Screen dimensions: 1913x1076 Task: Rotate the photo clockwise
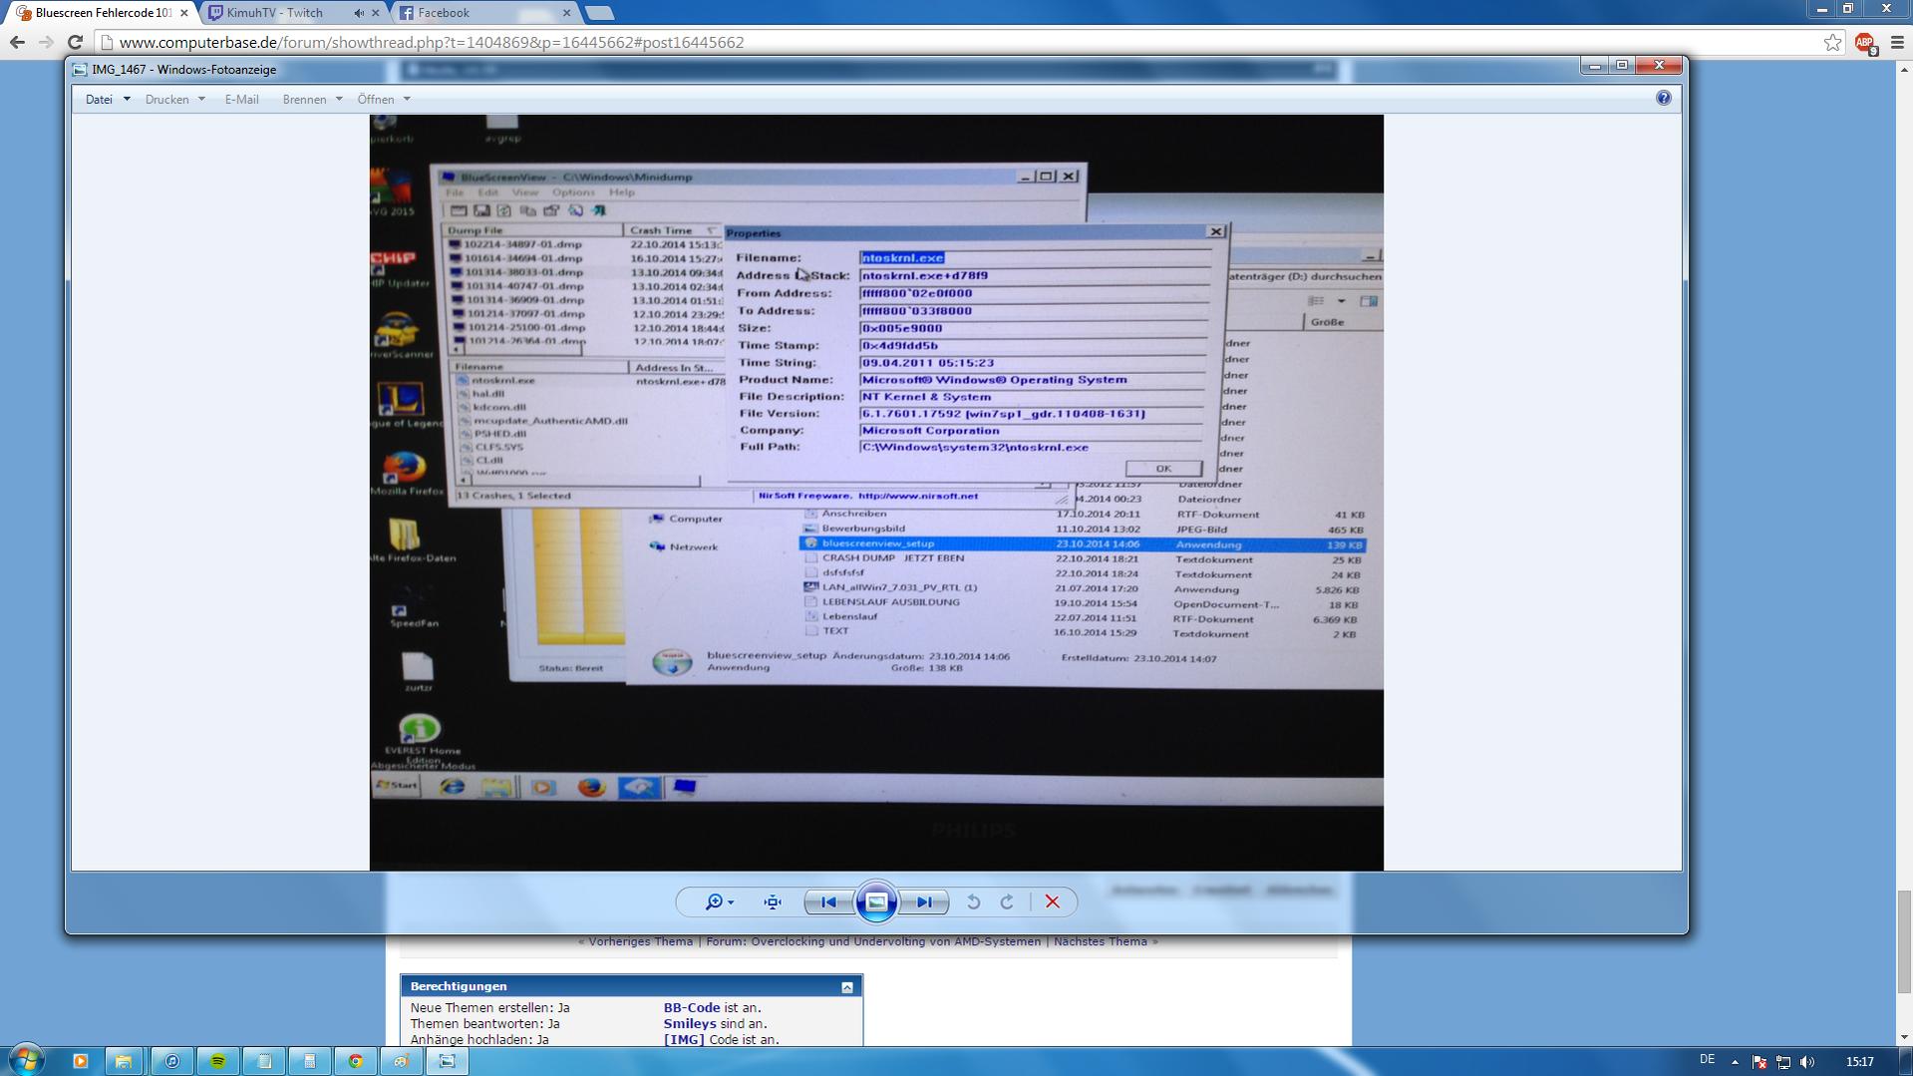coord(1007,901)
